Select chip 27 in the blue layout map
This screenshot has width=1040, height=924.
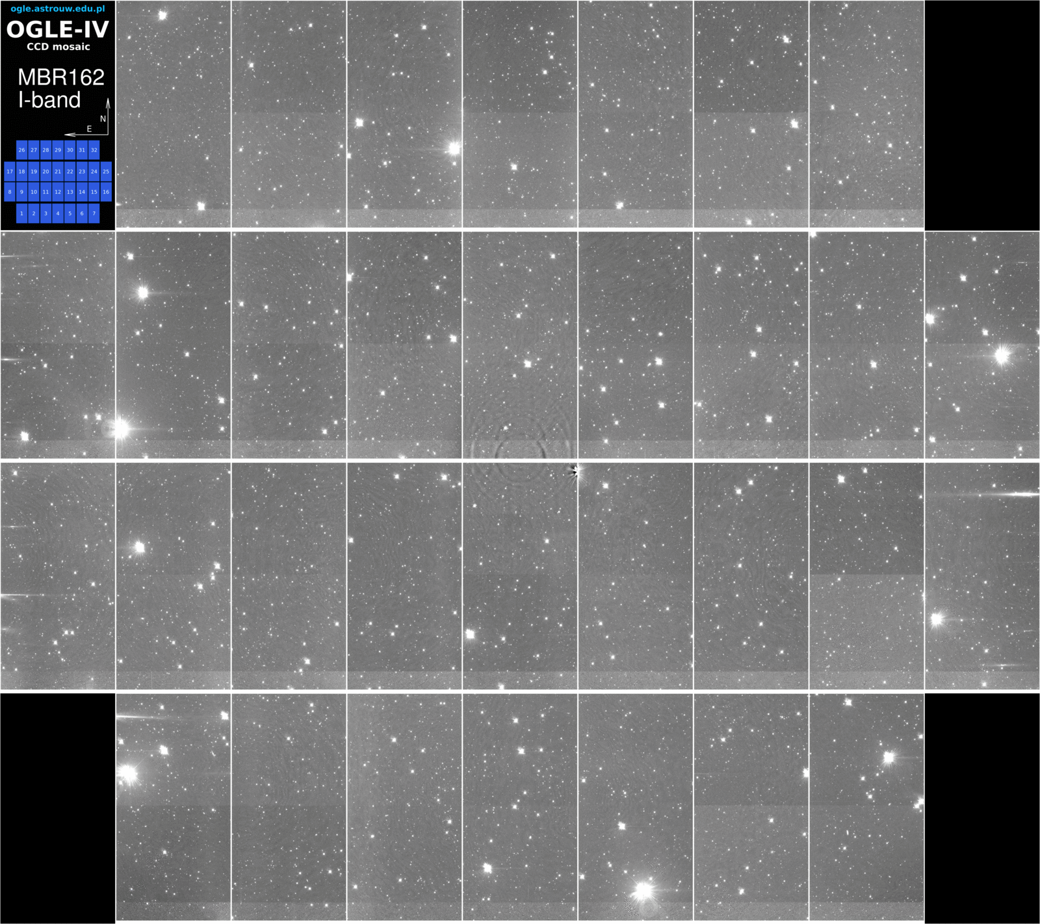(x=34, y=150)
